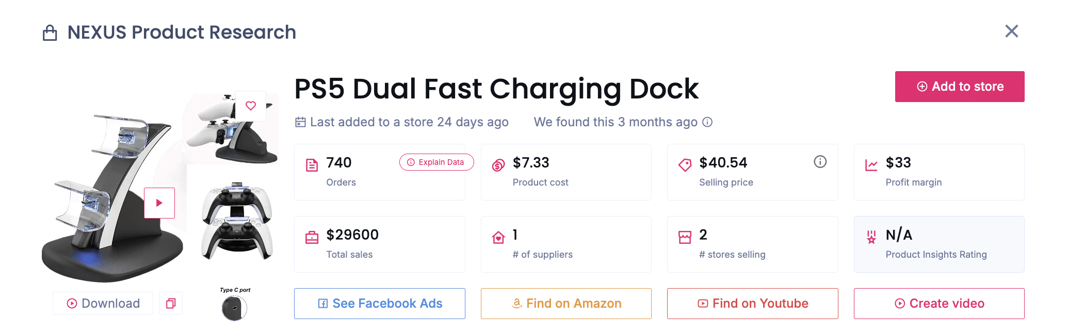Click Find on Youtube

[x=752, y=304]
